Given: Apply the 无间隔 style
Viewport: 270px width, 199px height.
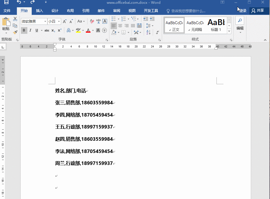Looking at the screenshot, I should pyautogui.click(x=195, y=26).
